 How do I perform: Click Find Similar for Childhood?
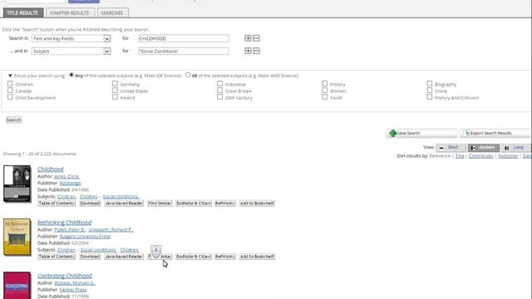point(160,203)
